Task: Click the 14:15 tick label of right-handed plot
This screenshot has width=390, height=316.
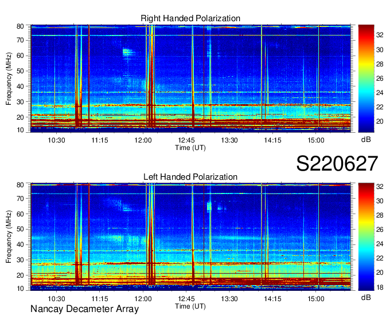Action: click(272, 140)
